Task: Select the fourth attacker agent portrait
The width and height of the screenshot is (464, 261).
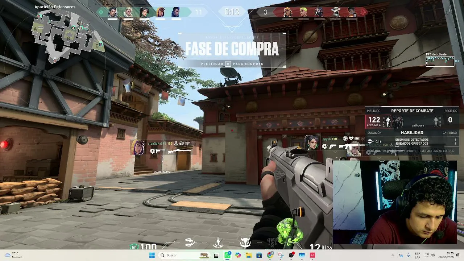Action: click(336, 12)
